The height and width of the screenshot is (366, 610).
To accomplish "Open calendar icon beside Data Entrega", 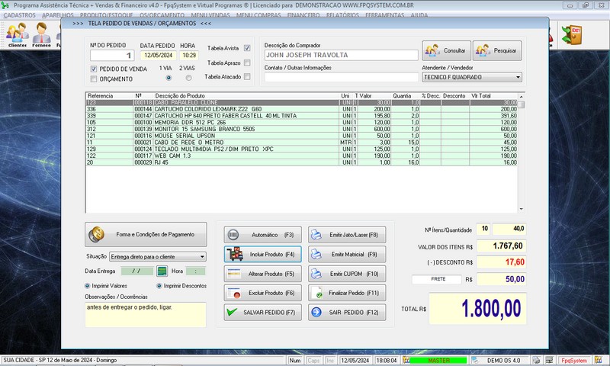I will point(162,271).
